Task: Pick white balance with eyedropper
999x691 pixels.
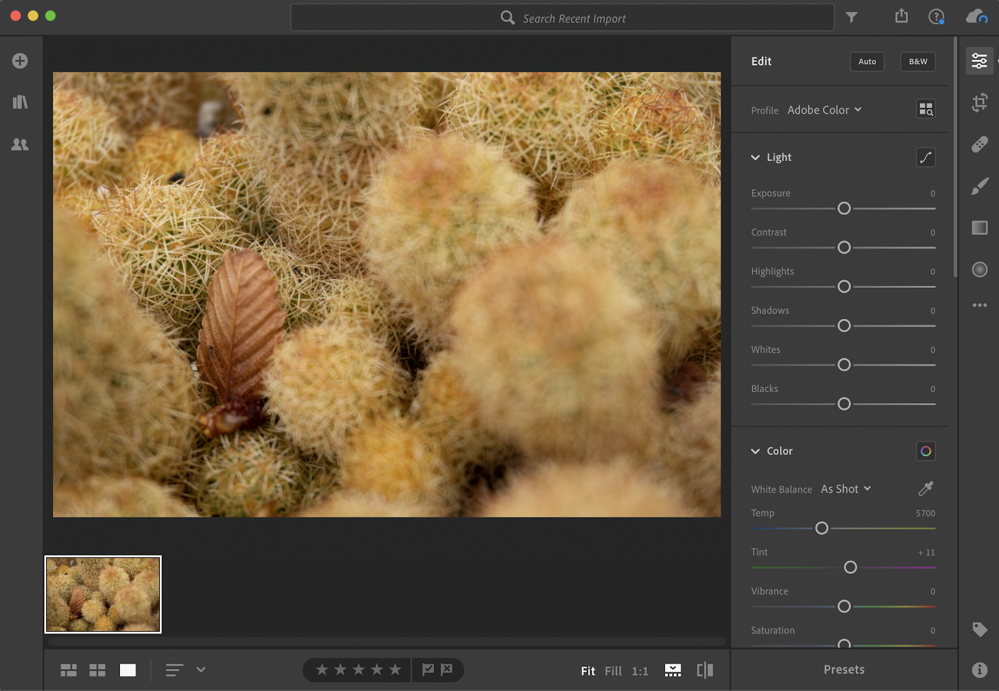Action: pos(925,489)
